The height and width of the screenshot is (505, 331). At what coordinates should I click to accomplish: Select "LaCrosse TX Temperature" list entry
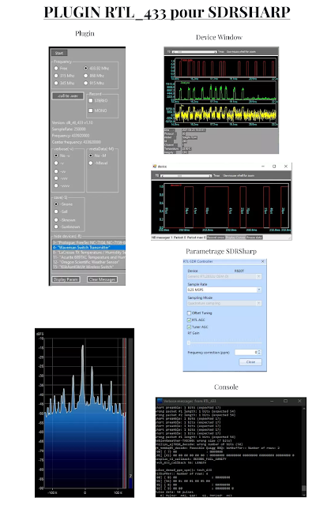click(88, 252)
